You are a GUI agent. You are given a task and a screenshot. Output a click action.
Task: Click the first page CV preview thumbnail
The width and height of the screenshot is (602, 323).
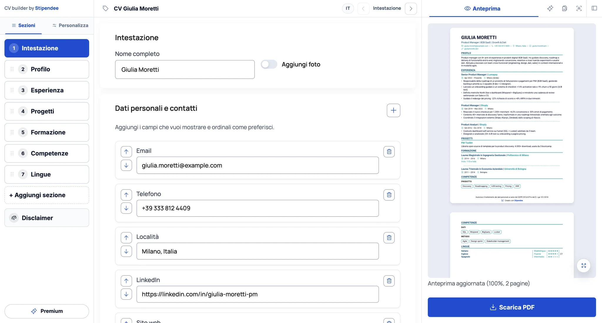coord(512,115)
